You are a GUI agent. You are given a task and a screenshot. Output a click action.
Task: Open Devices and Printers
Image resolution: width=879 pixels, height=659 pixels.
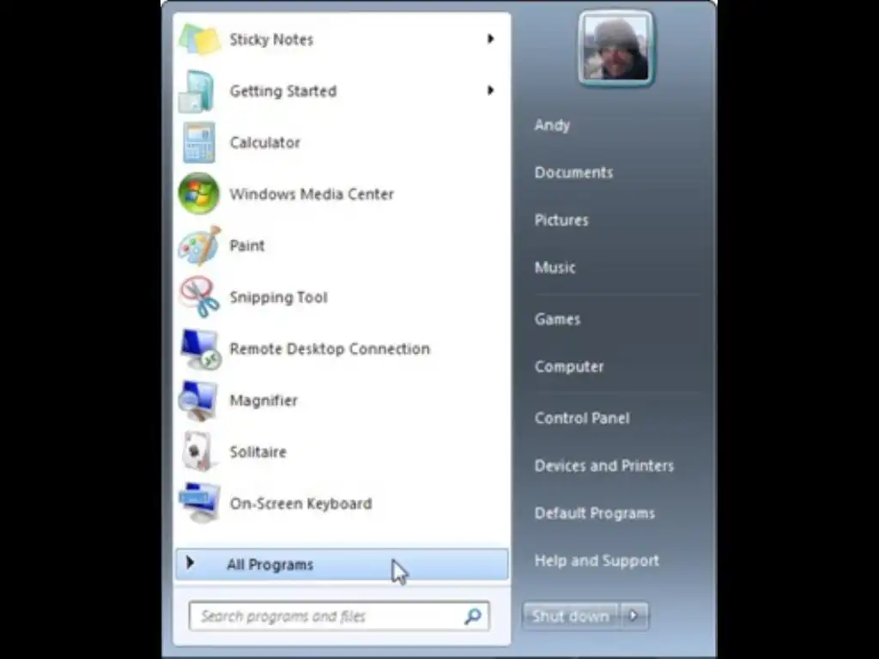(x=603, y=466)
